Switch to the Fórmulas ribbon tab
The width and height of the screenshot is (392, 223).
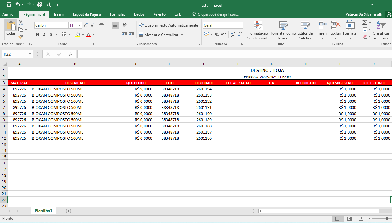[x=117, y=14]
